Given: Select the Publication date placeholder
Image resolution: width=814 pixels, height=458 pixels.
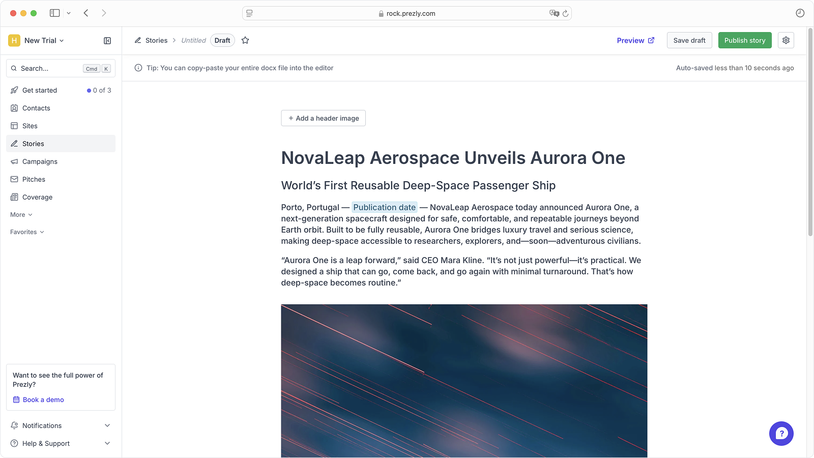Looking at the screenshot, I should [384, 207].
